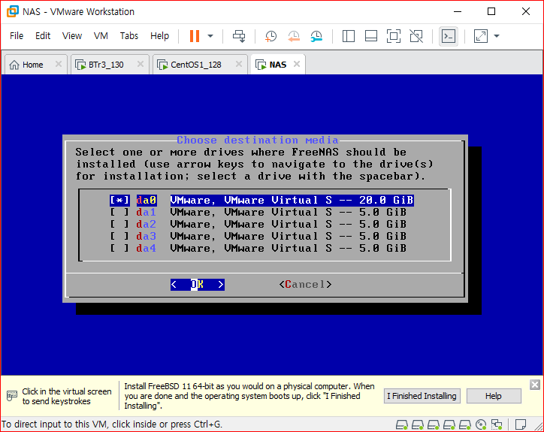This screenshot has height=432, width=544.
Task: Open the VM menu
Action: [x=101, y=36]
